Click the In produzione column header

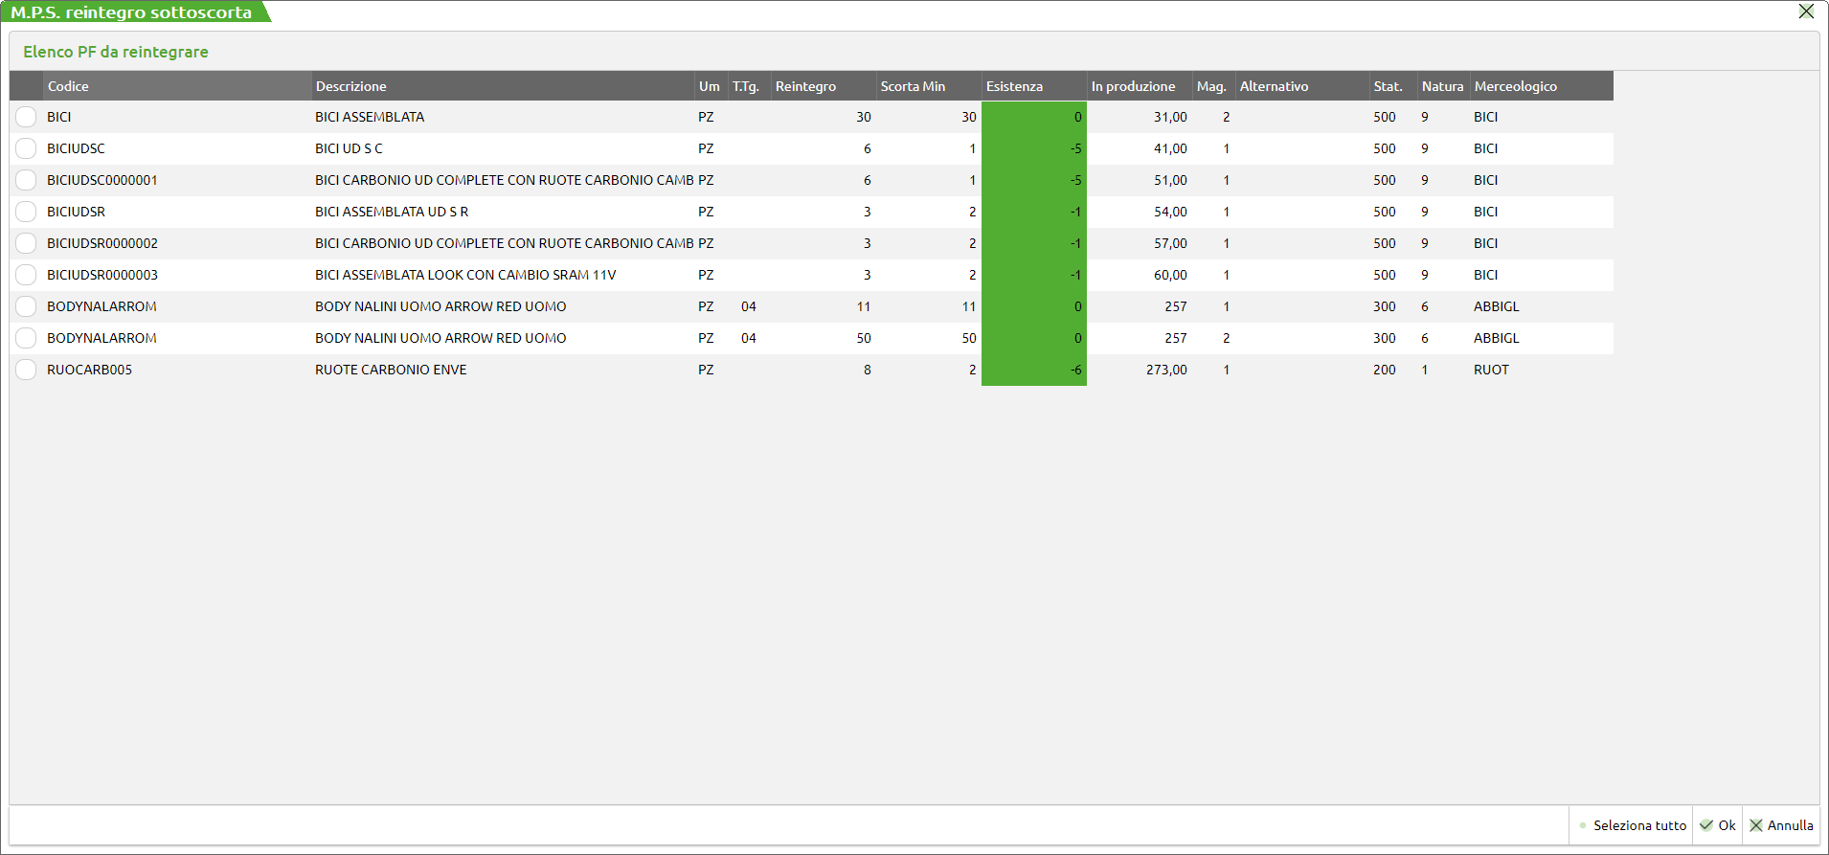pos(1133,86)
